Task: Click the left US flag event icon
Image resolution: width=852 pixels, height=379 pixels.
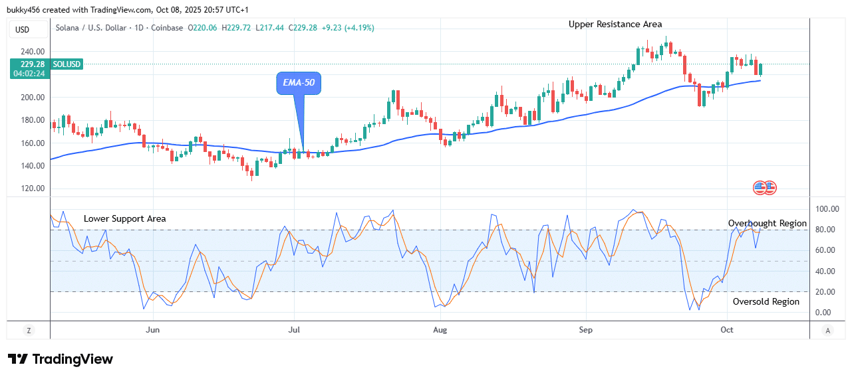Action: point(760,188)
